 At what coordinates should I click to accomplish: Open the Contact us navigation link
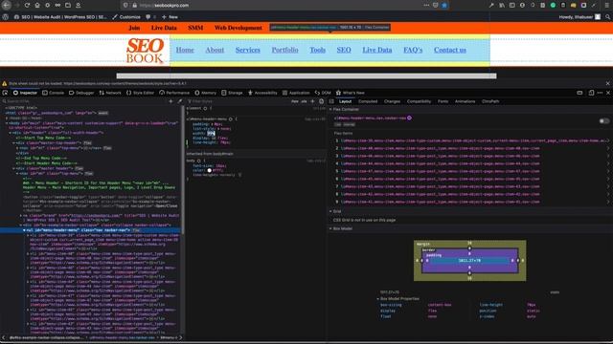(x=450, y=50)
